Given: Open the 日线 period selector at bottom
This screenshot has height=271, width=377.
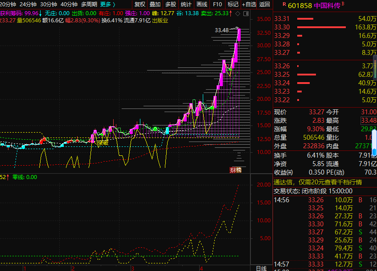Looking at the screenshot, I should (x=261, y=268).
